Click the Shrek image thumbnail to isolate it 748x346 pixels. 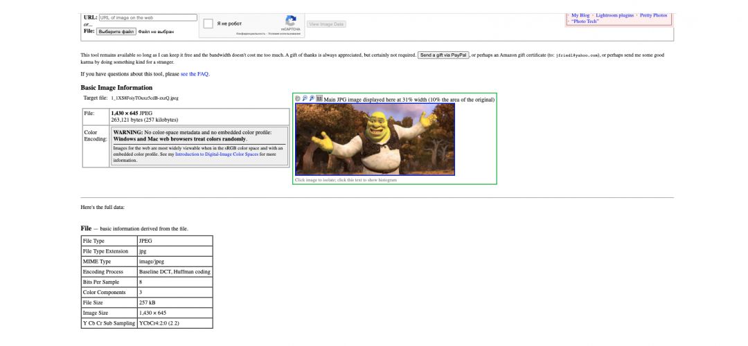pyautogui.click(x=375, y=139)
